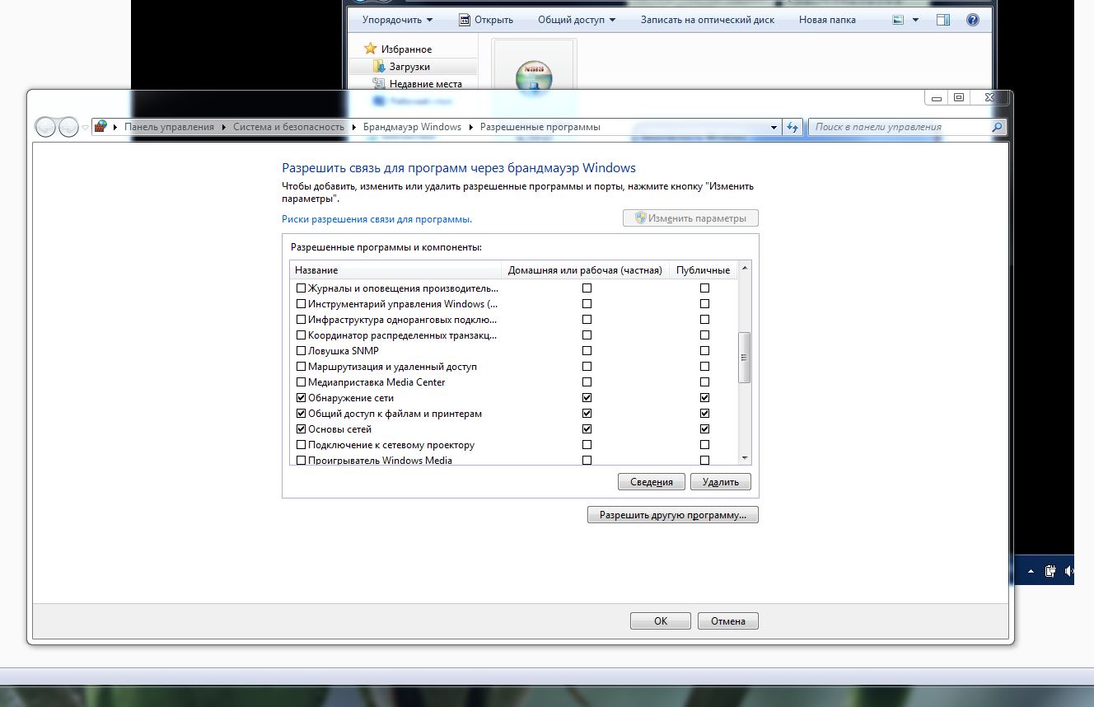Click the shield icon on Изменить параметры button

point(640,218)
